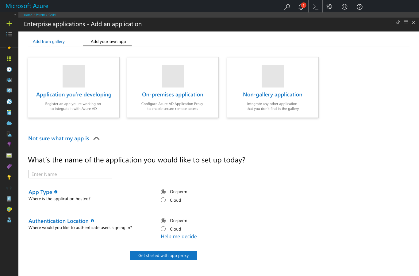The height and width of the screenshot is (276, 419).
Task: Click Get started with app proxy button
Action: (x=163, y=255)
